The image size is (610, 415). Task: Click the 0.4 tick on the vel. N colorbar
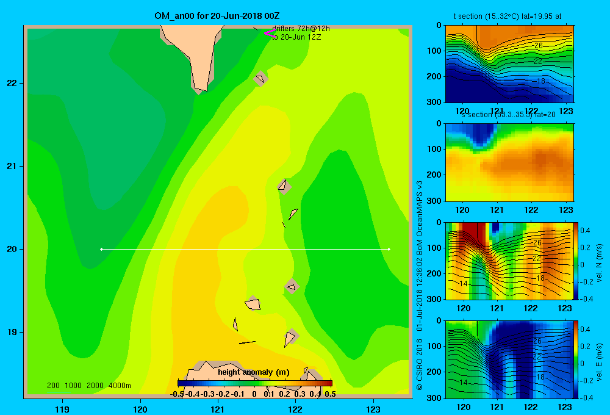pyautogui.click(x=585, y=231)
